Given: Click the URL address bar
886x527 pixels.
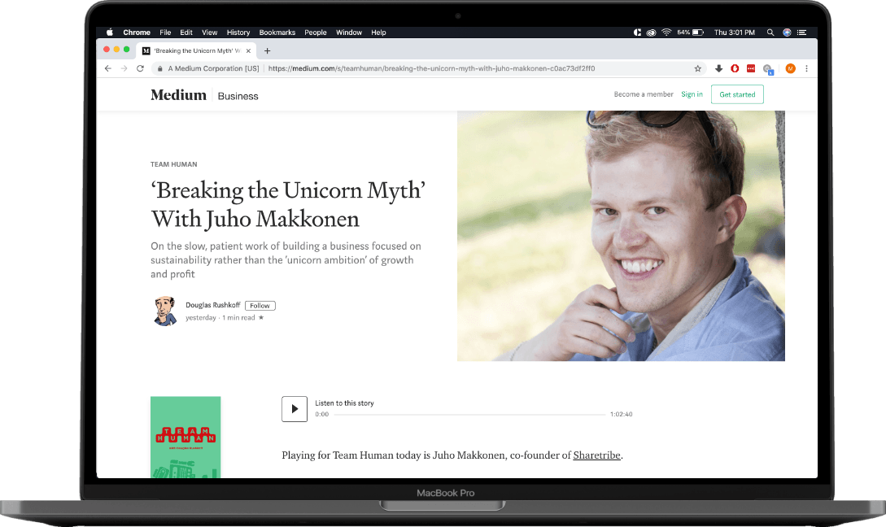Looking at the screenshot, I should (480, 69).
